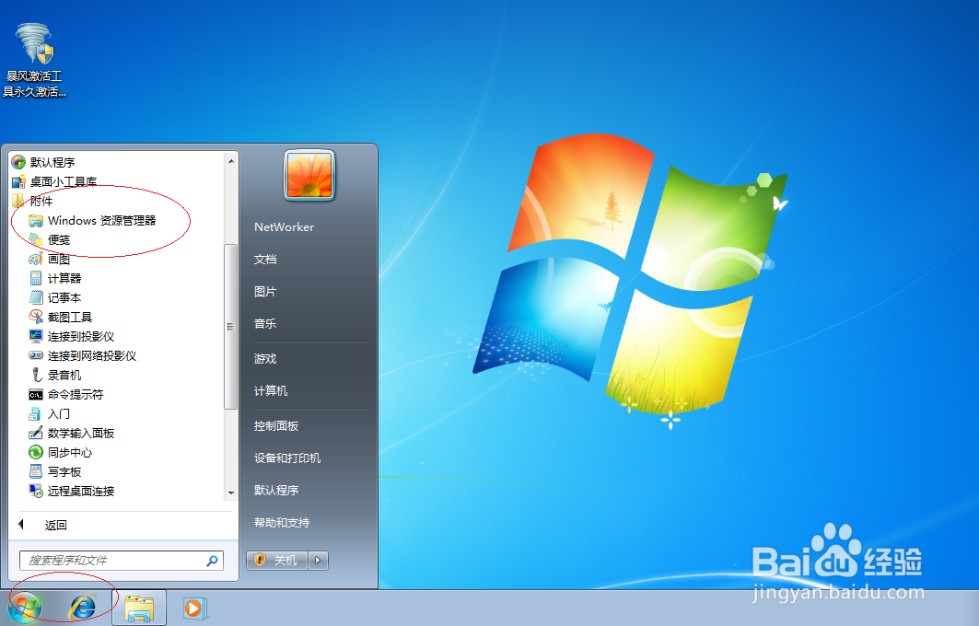979x626 pixels.
Task: Open Notepad (记事本) icon
Action: pyautogui.click(x=36, y=297)
